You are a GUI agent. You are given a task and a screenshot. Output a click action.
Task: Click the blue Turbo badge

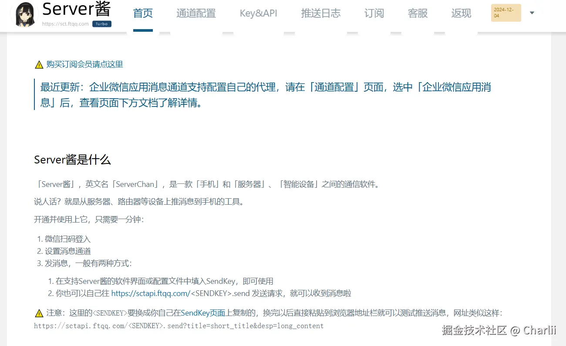click(101, 24)
